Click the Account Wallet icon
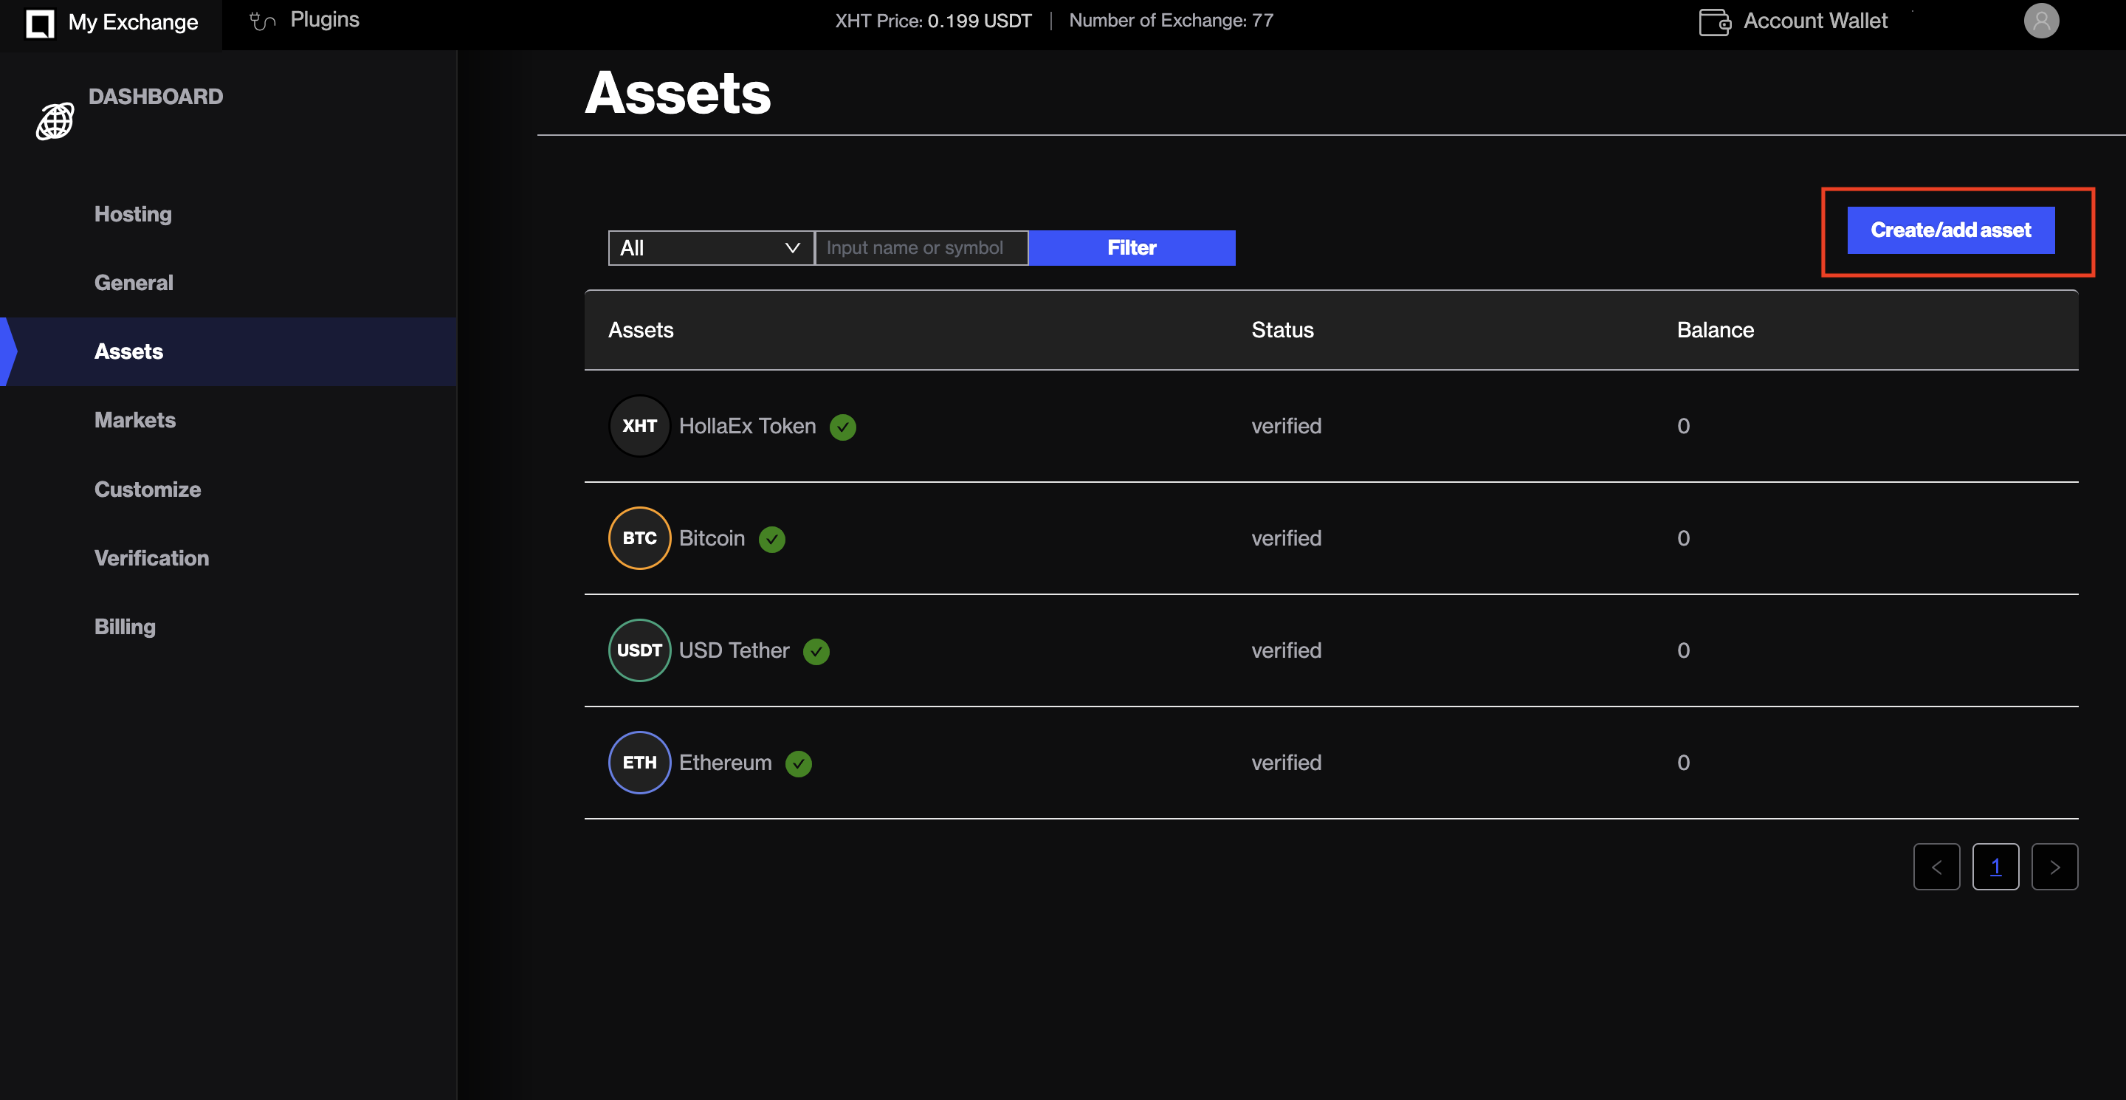This screenshot has height=1100, width=2126. coord(1714,21)
